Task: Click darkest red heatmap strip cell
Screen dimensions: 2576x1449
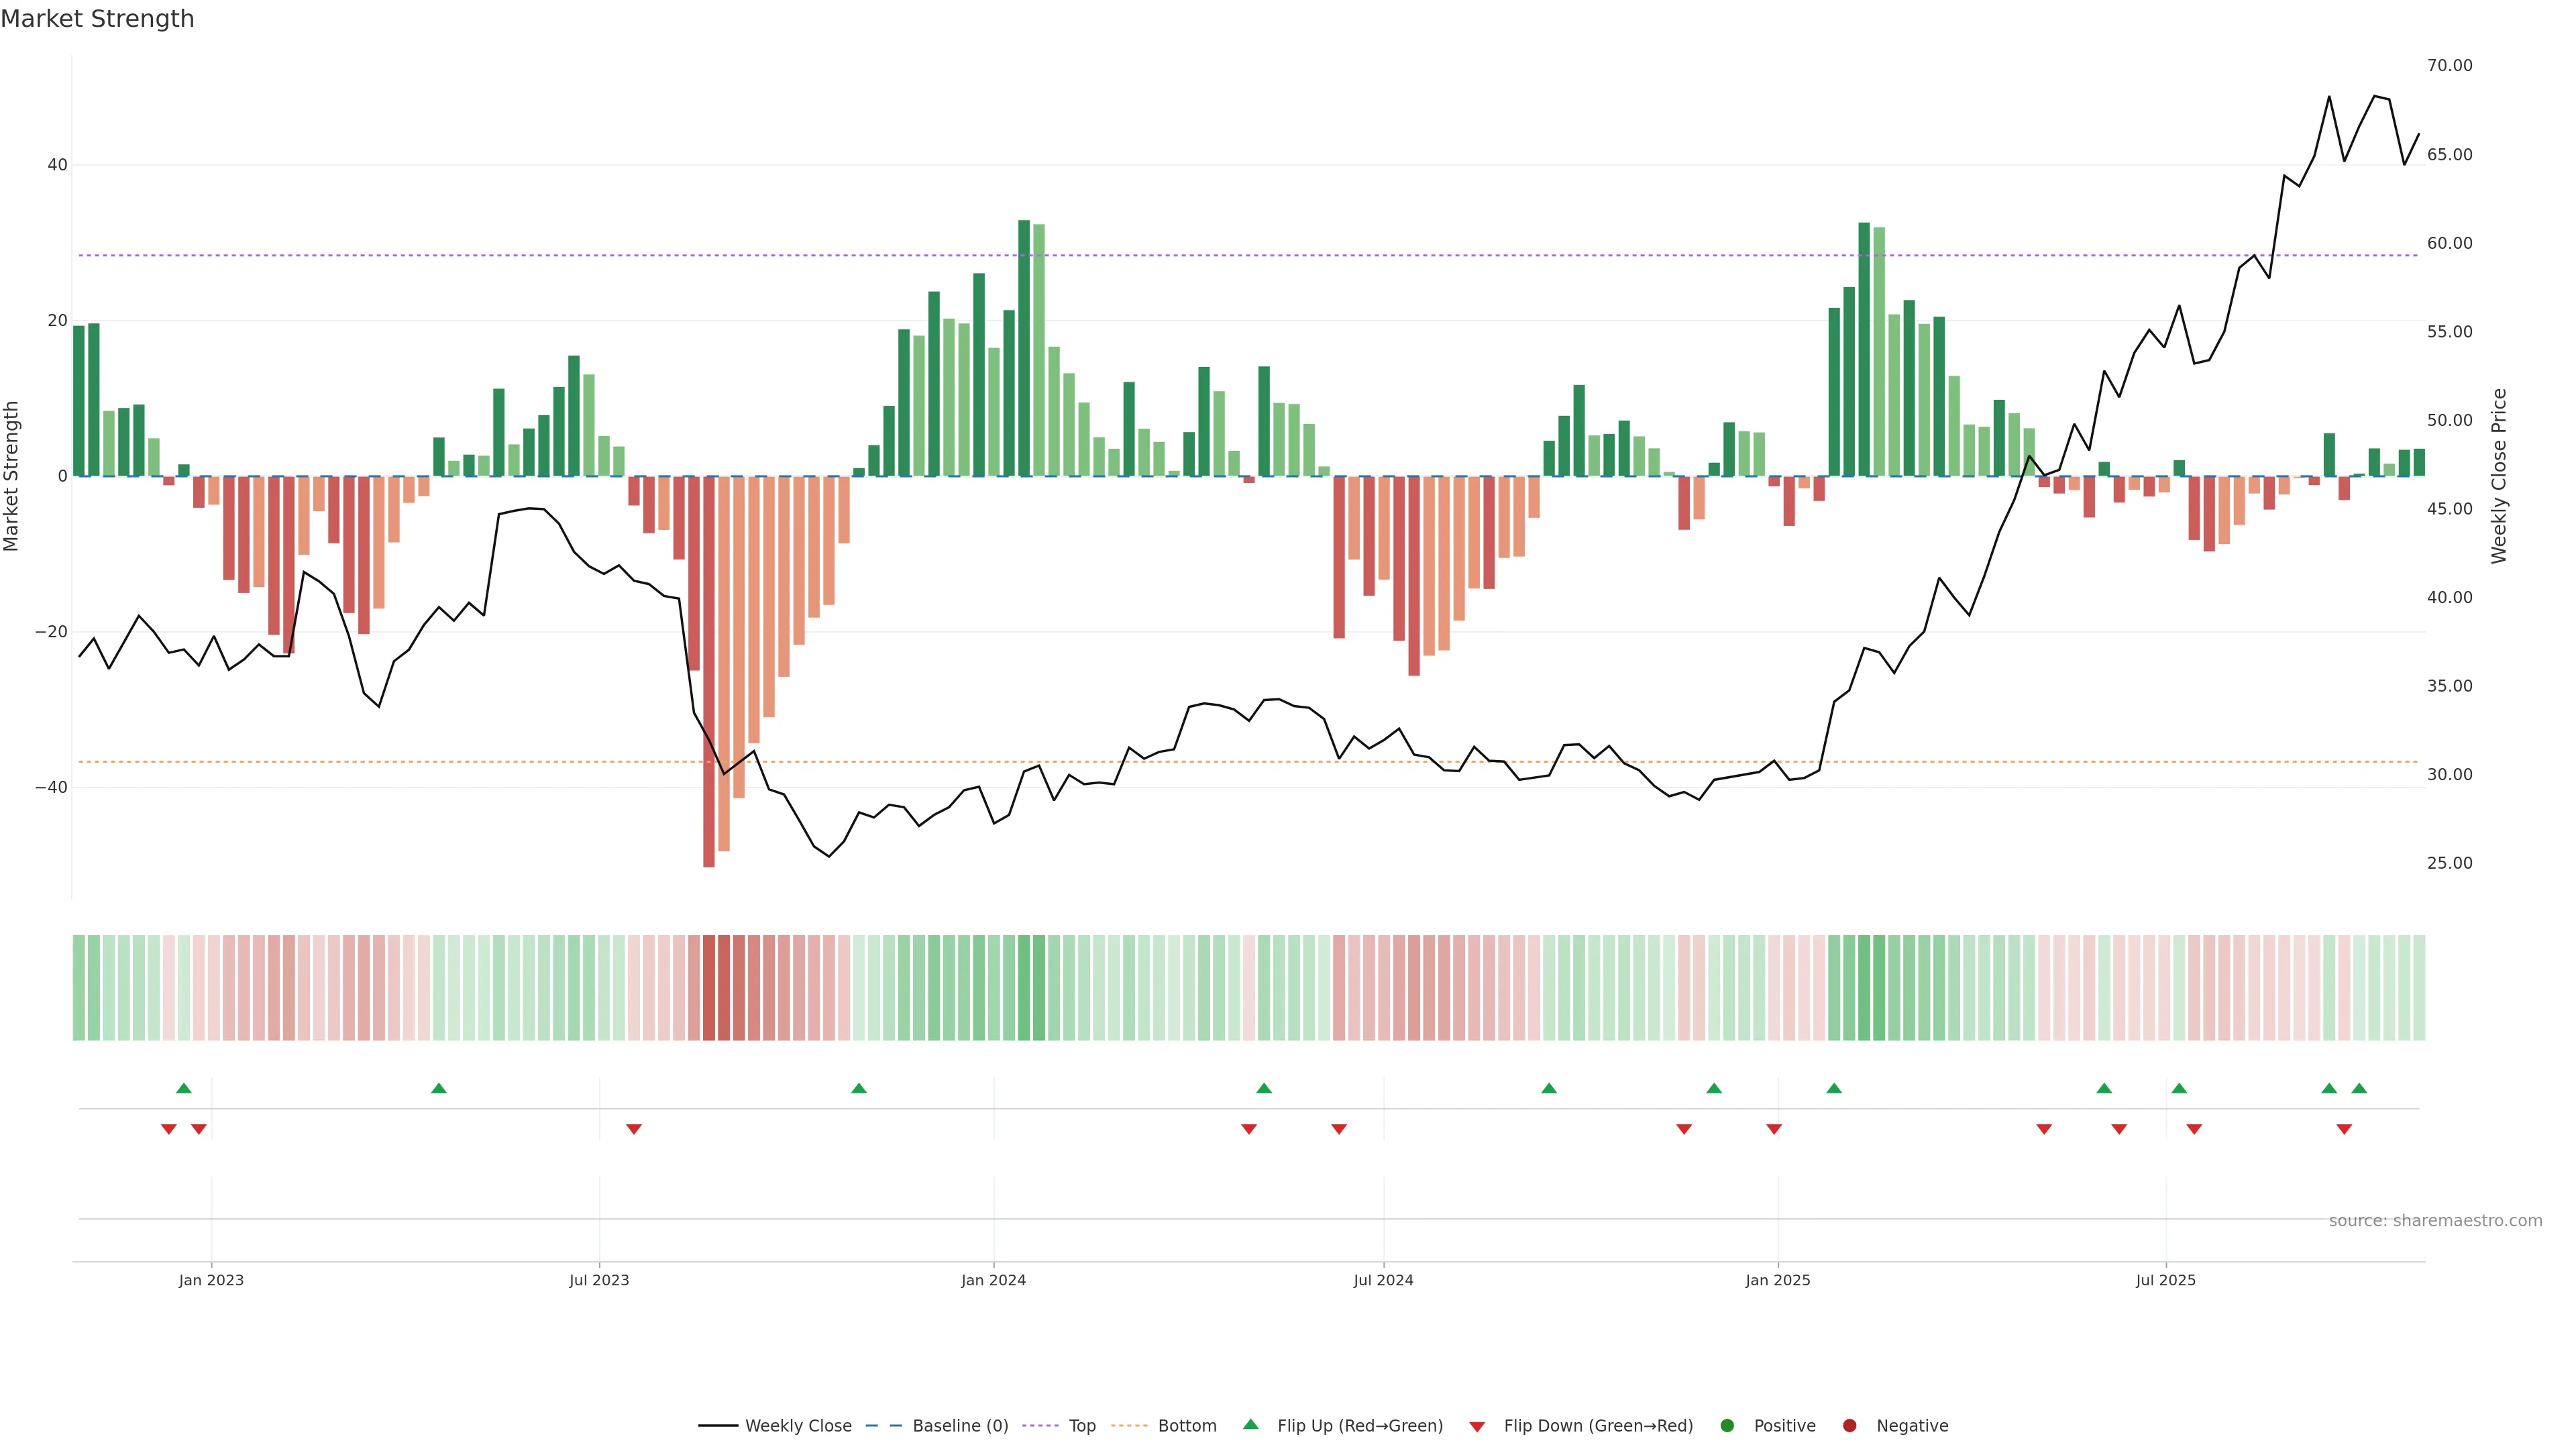Action: point(709,988)
